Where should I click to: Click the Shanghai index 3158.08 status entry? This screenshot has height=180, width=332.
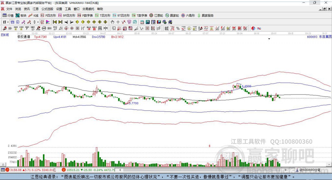click(x=31, y=170)
